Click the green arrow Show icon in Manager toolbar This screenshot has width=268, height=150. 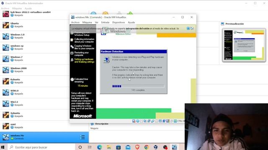click(x=130, y=13)
